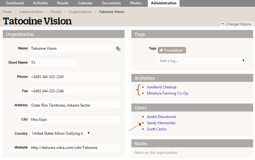The image size is (255, 160).
Task: Click into the Phone number field
Action: click(x=75, y=77)
